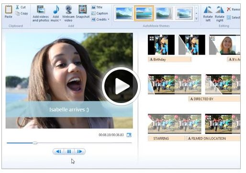This screenshot has height=173, width=246.
Task: Take a Snapshot of the preview
Action: (83, 12)
